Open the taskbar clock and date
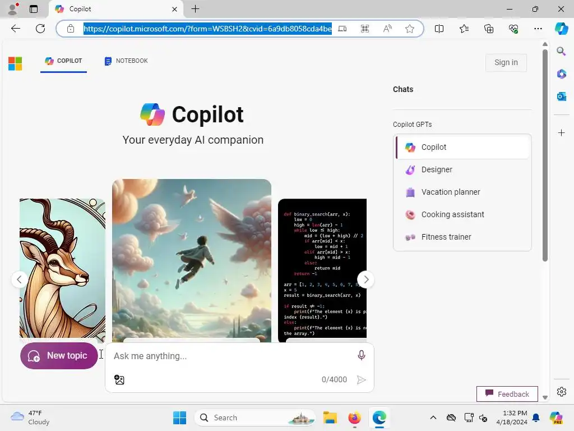Image resolution: width=574 pixels, height=431 pixels. tap(511, 418)
